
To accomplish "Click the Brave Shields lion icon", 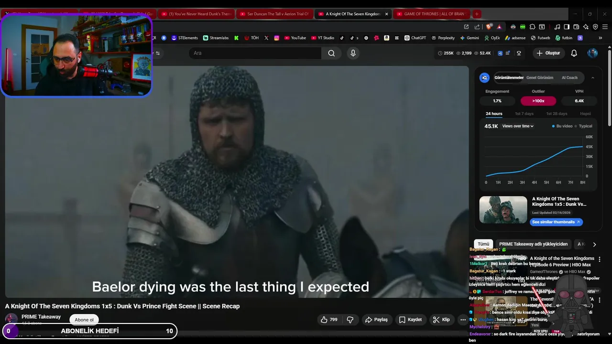I will tap(489, 27).
